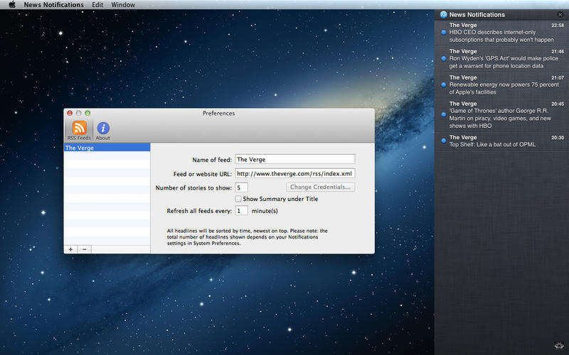Click the News Notifications app icon in sidebar

443,14
